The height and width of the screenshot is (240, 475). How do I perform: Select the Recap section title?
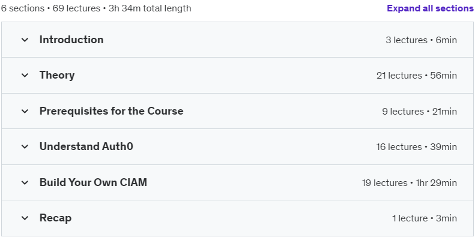click(x=55, y=218)
